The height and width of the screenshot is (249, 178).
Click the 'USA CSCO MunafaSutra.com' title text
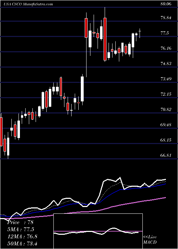click(x=28, y=4)
